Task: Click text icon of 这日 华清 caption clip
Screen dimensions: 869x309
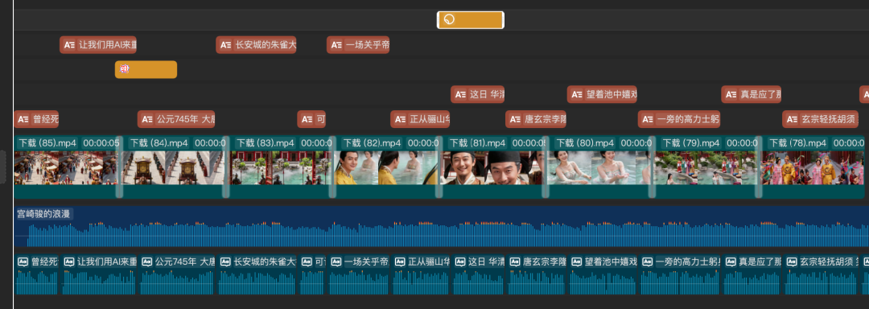Action: coord(460,94)
